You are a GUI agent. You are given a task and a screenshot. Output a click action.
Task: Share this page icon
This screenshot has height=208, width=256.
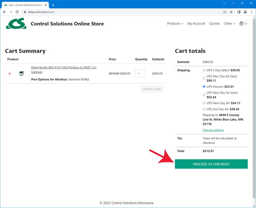click(225, 12)
